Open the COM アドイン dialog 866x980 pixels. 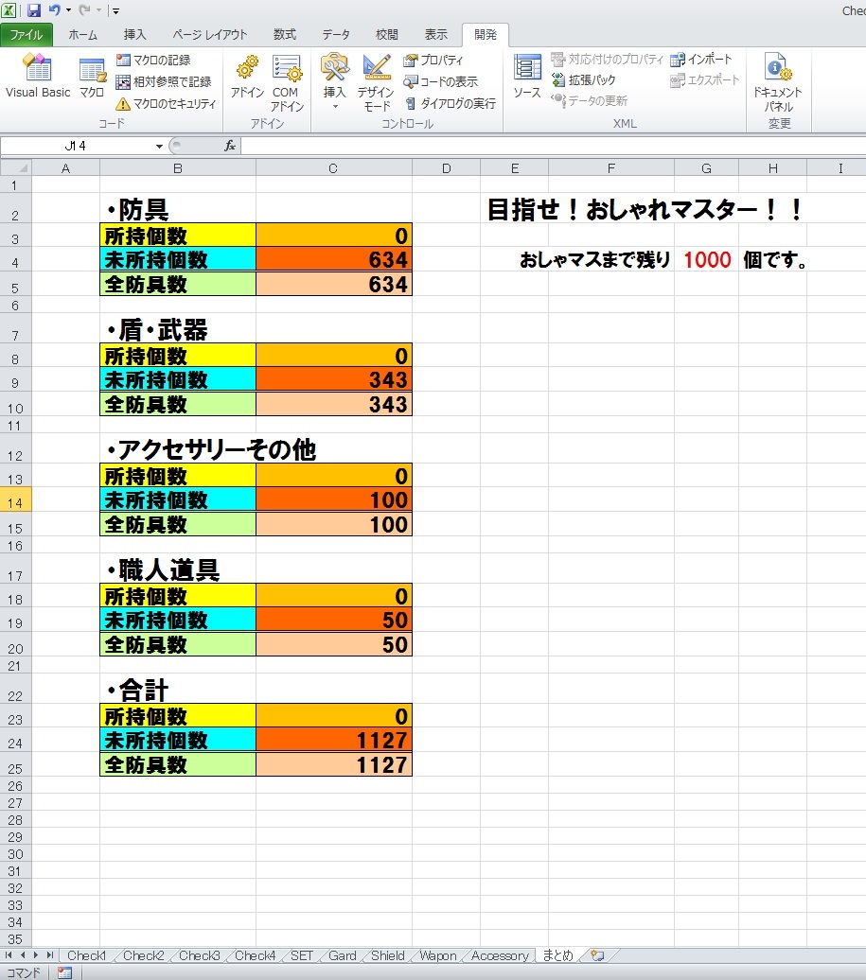(287, 82)
